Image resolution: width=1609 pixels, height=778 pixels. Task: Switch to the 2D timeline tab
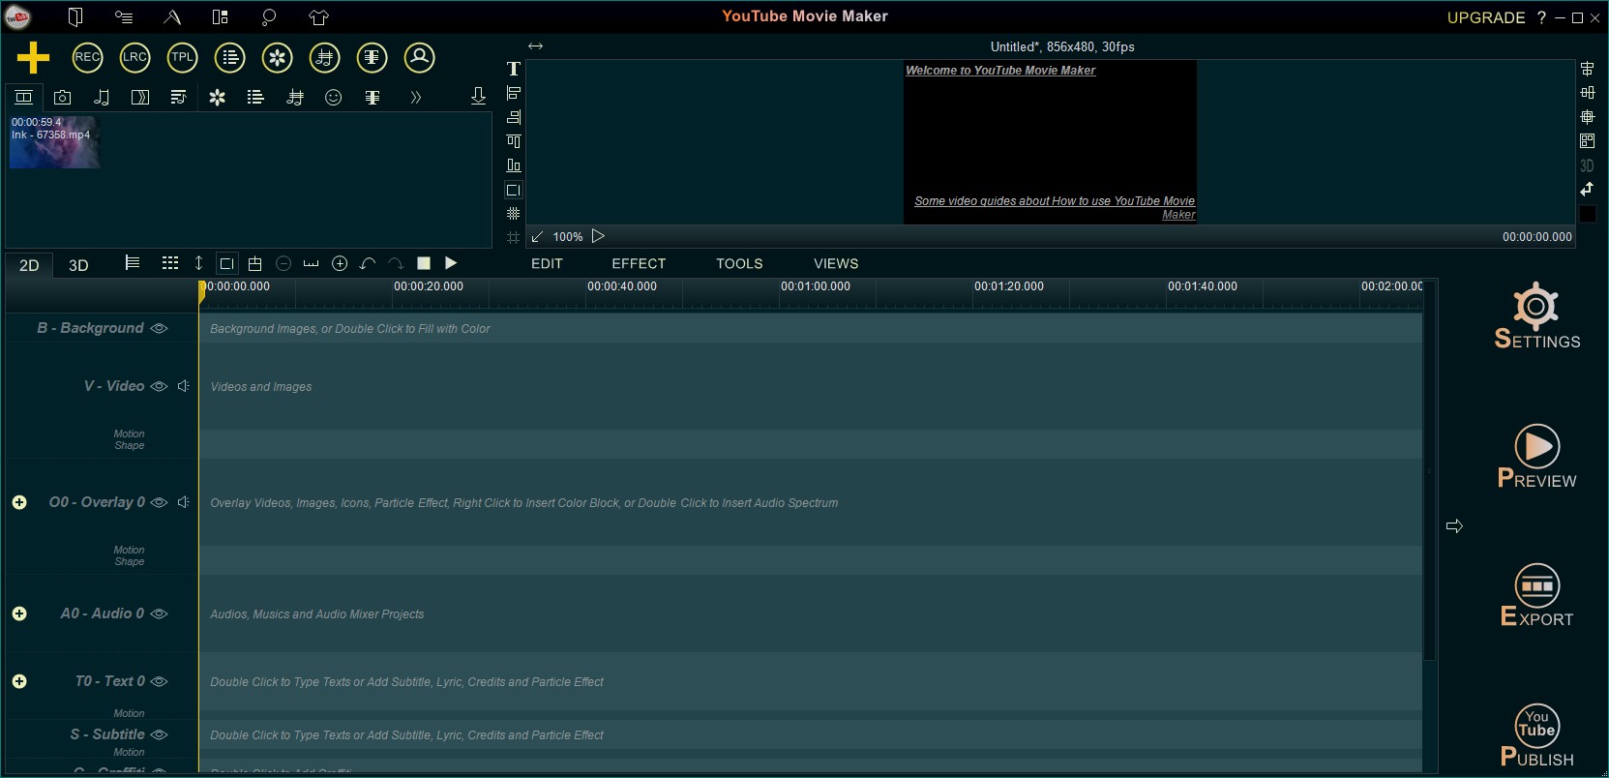(29, 265)
